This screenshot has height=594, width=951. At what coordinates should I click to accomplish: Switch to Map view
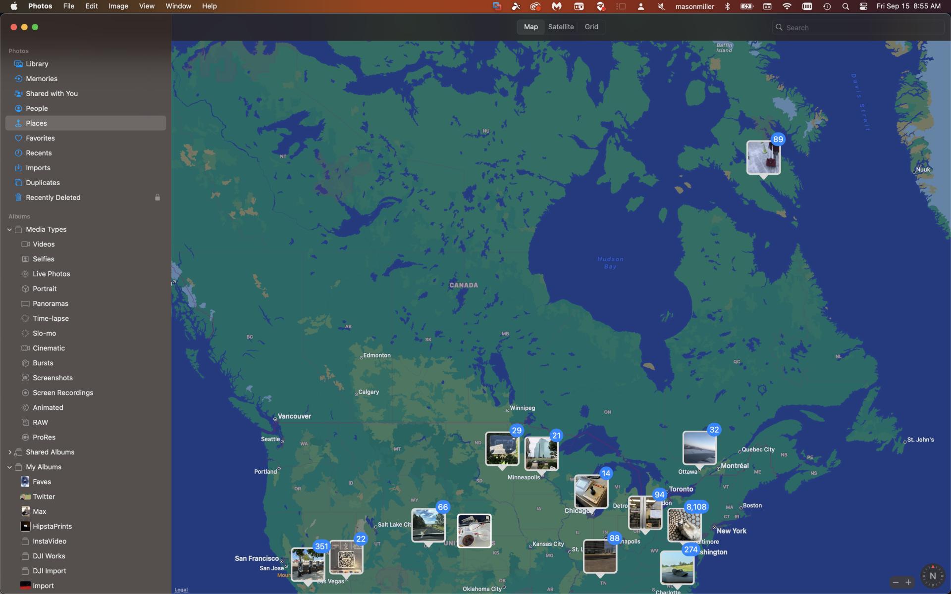click(x=530, y=27)
